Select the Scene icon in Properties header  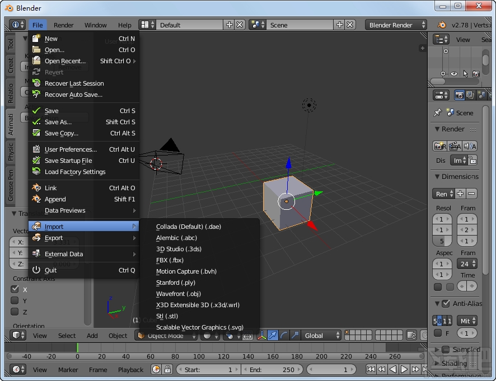click(x=481, y=95)
